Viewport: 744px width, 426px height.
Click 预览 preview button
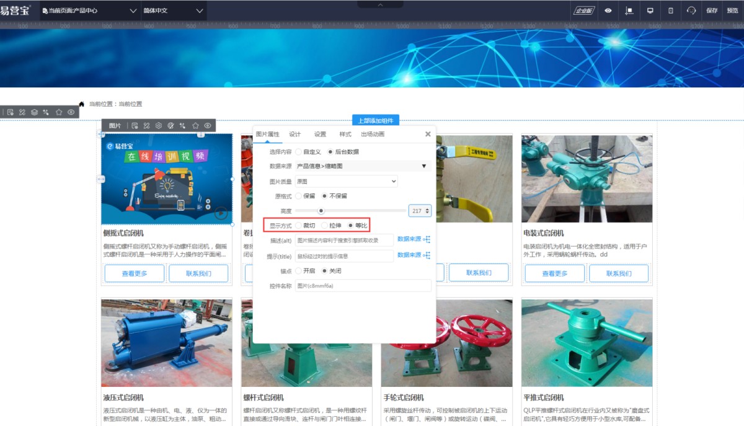click(x=732, y=11)
